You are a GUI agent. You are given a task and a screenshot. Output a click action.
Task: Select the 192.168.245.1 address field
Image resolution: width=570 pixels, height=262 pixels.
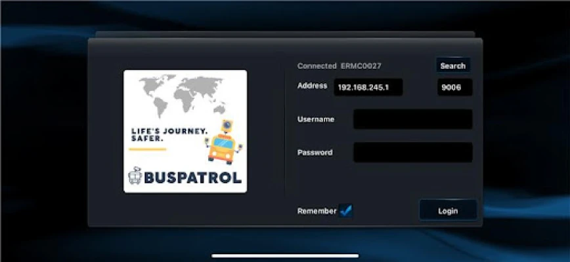[368, 87]
